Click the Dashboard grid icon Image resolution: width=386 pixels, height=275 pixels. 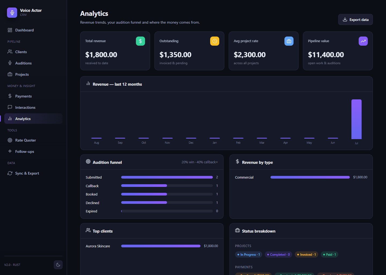pyautogui.click(x=10, y=30)
